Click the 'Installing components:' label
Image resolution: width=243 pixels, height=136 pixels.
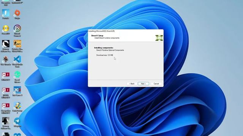point(104,48)
